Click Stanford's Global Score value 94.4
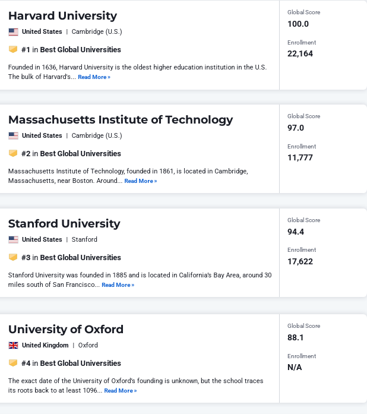The image size is (367, 414). coord(296,232)
